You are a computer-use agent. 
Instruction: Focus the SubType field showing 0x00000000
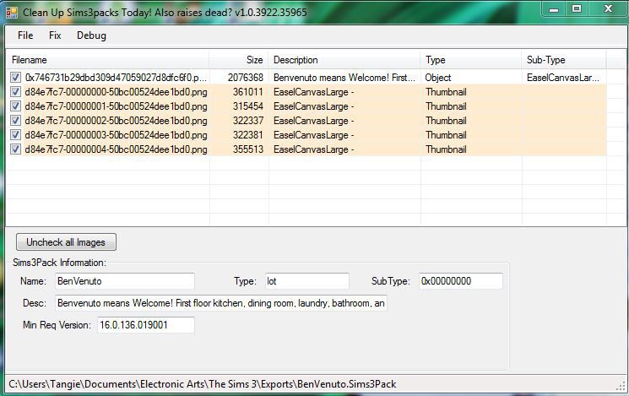click(460, 281)
